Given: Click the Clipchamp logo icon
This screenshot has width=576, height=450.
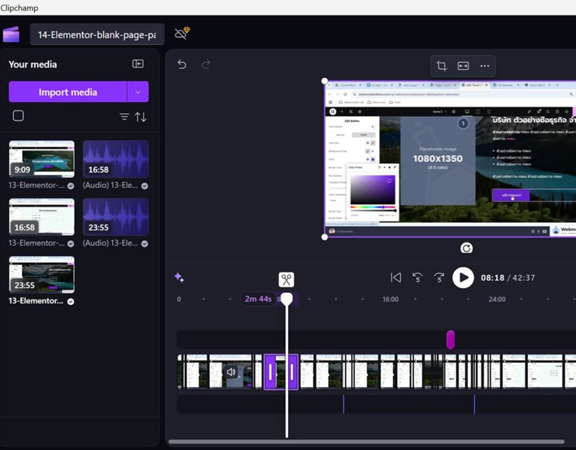Looking at the screenshot, I should coord(11,35).
